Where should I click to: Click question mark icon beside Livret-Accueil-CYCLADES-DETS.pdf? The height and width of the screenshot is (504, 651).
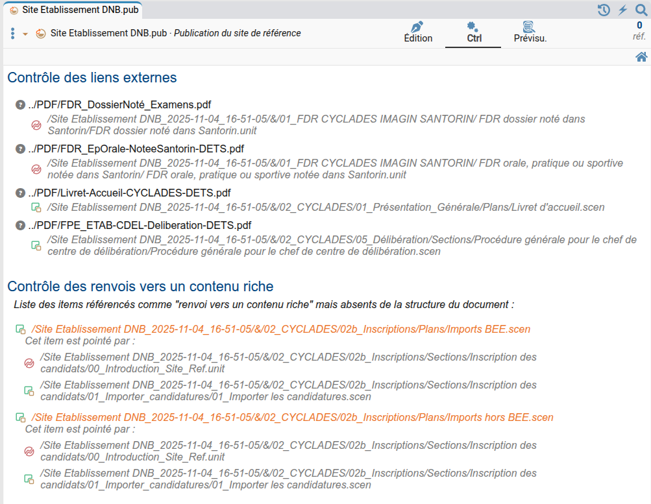(20, 193)
